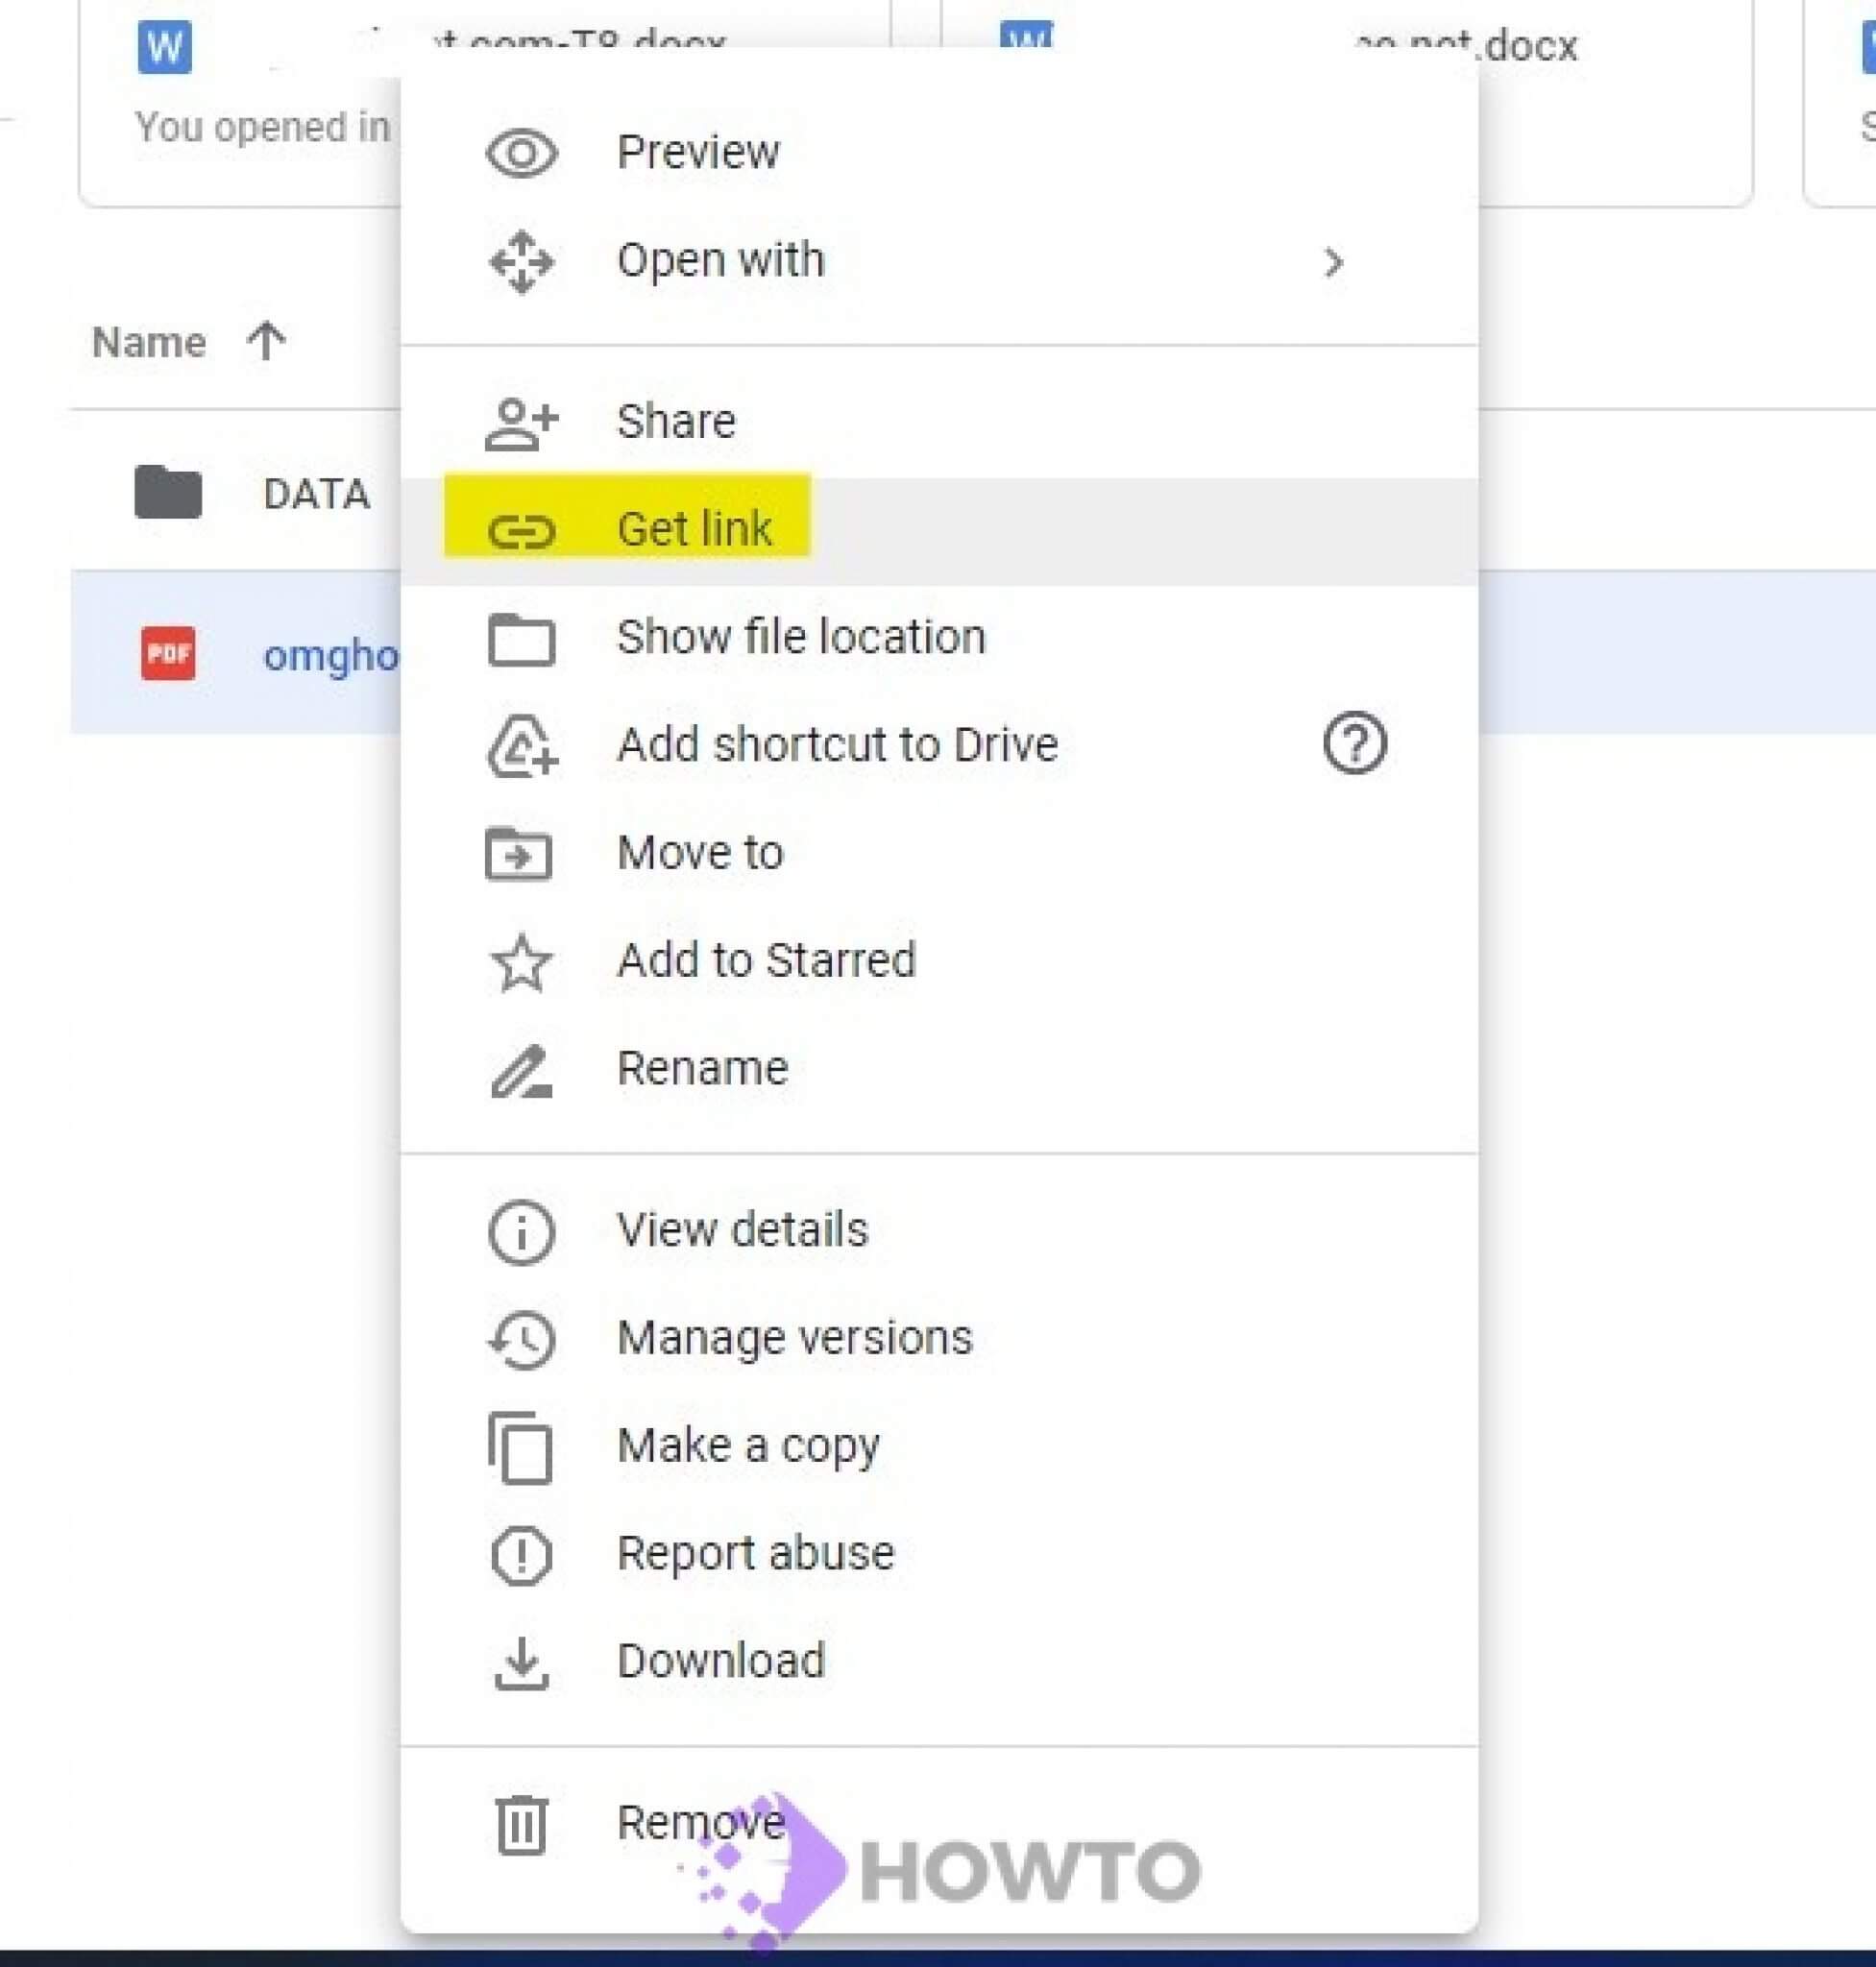This screenshot has width=1876, height=1967.
Task: Click the Remove trash icon
Action: [520, 1822]
